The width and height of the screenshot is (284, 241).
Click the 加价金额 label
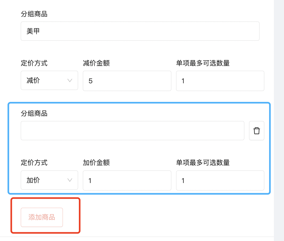[x=96, y=163]
